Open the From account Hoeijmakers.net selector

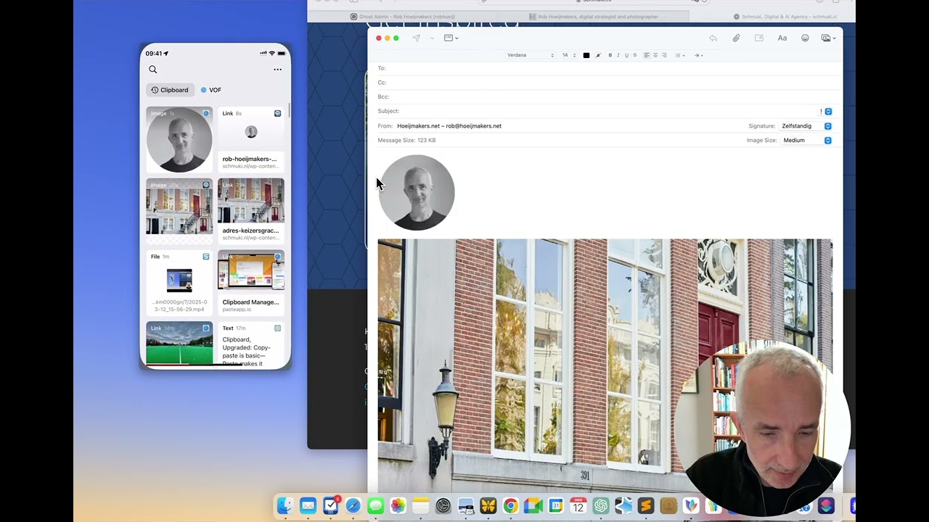[x=449, y=126]
